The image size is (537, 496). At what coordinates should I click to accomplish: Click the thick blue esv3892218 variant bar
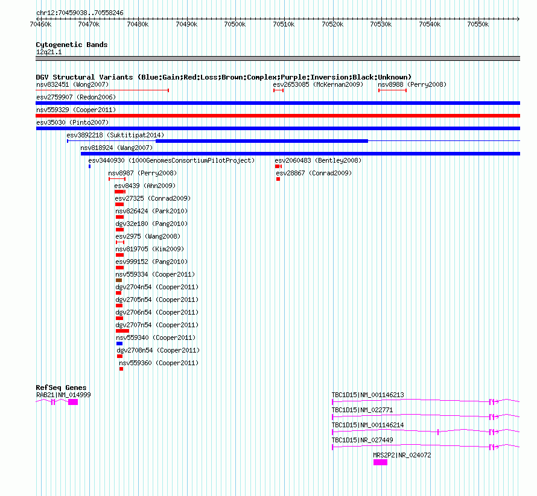[x=262, y=141]
